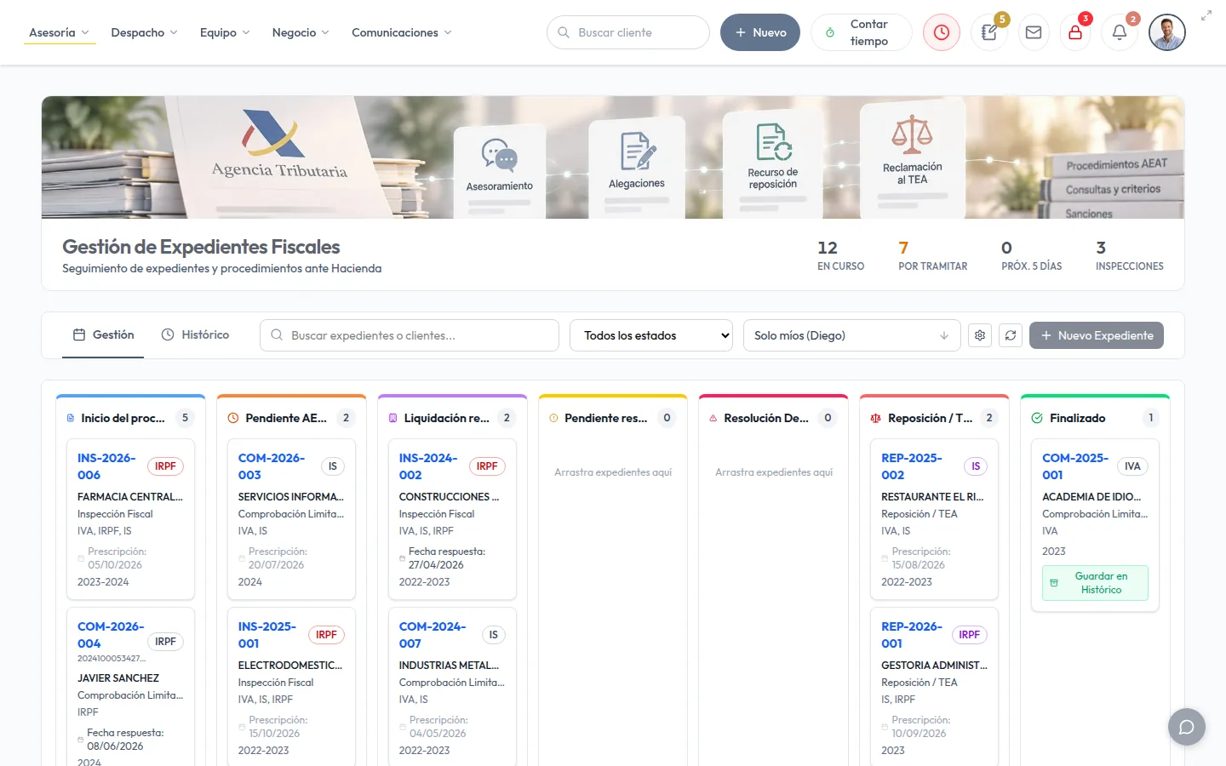Open expediente COM-2024-007
The width and height of the screenshot is (1226, 766).
tap(433, 635)
